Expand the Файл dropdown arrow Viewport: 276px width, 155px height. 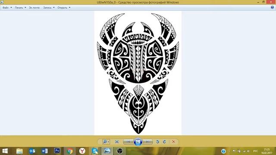11,8
